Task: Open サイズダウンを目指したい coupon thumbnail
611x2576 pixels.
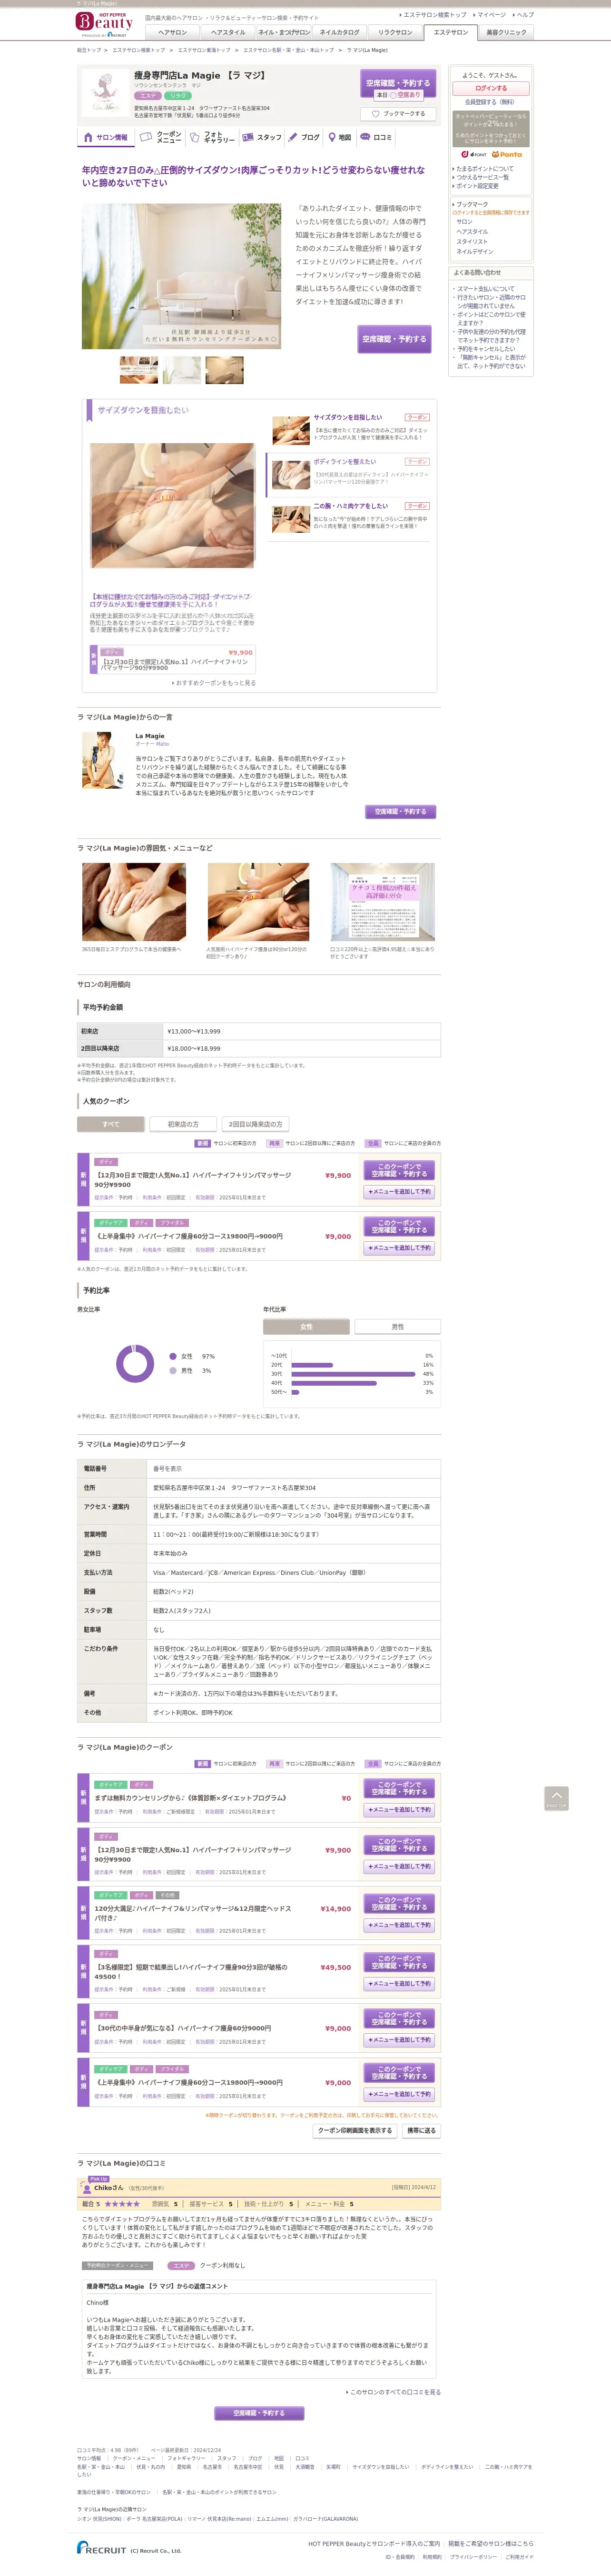Action: coord(291,430)
